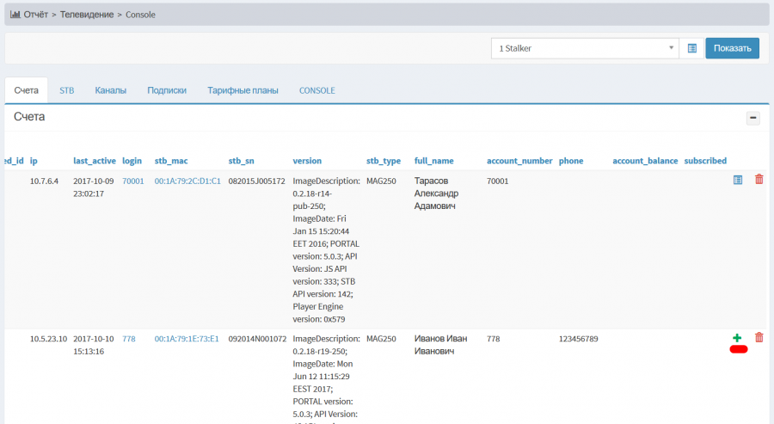The width and height of the screenshot is (774, 424).
Task: Sort by the account_number column header
Action: click(519, 161)
